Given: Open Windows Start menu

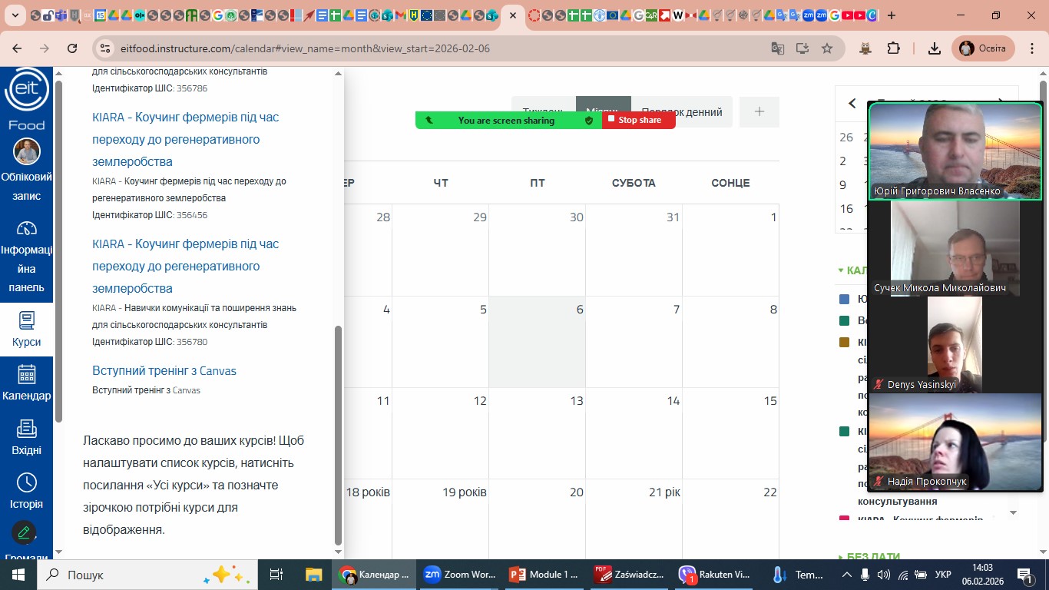Looking at the screenshot, I should [18, 575].
